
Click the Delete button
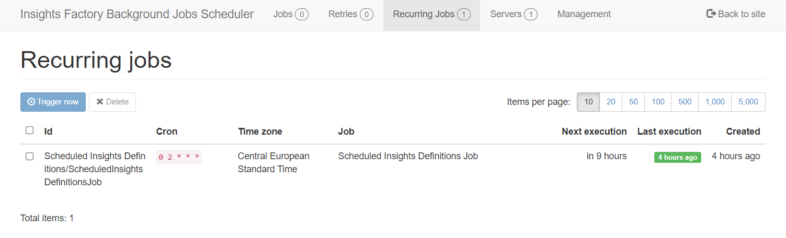pyautogui.click(x=112, y=102)
